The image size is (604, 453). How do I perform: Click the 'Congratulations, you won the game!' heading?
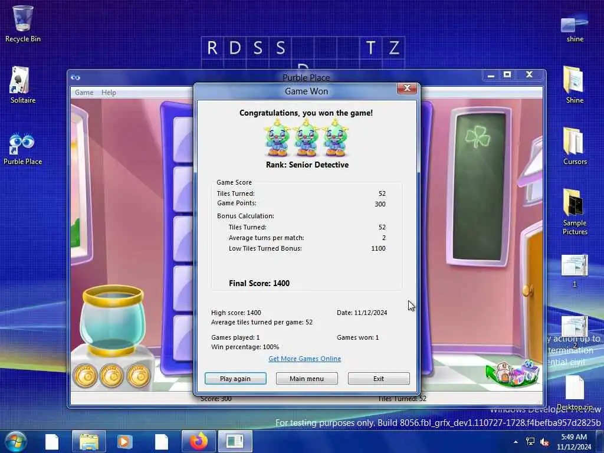[306, 113]
